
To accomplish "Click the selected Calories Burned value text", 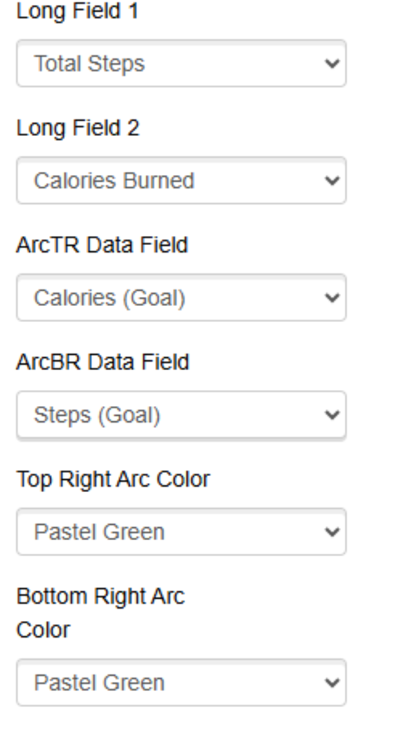I will [114, 180].
